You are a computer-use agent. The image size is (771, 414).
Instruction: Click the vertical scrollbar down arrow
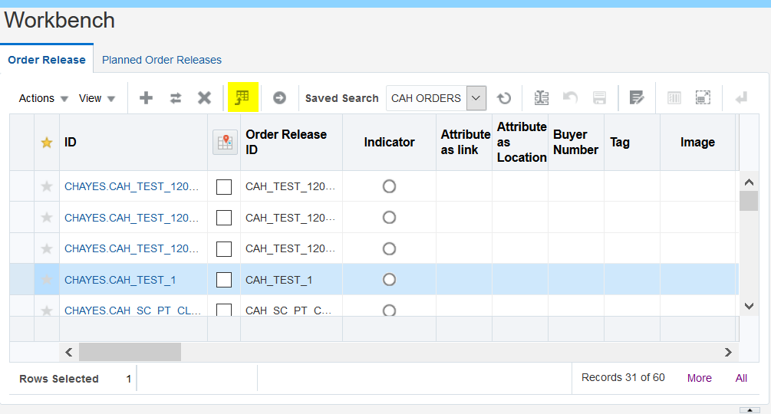pos(749,306)
